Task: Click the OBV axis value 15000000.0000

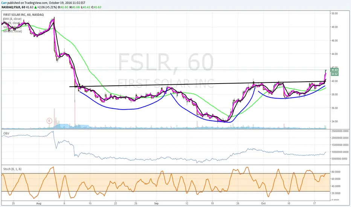Action: [340, 145]
